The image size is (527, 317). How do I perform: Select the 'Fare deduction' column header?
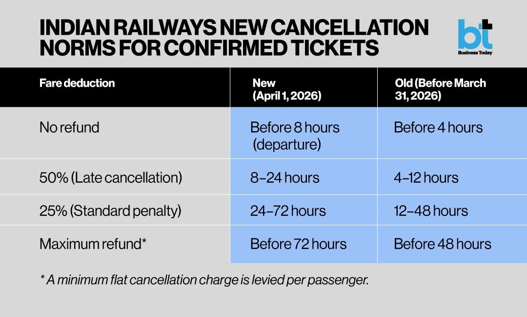77,83
